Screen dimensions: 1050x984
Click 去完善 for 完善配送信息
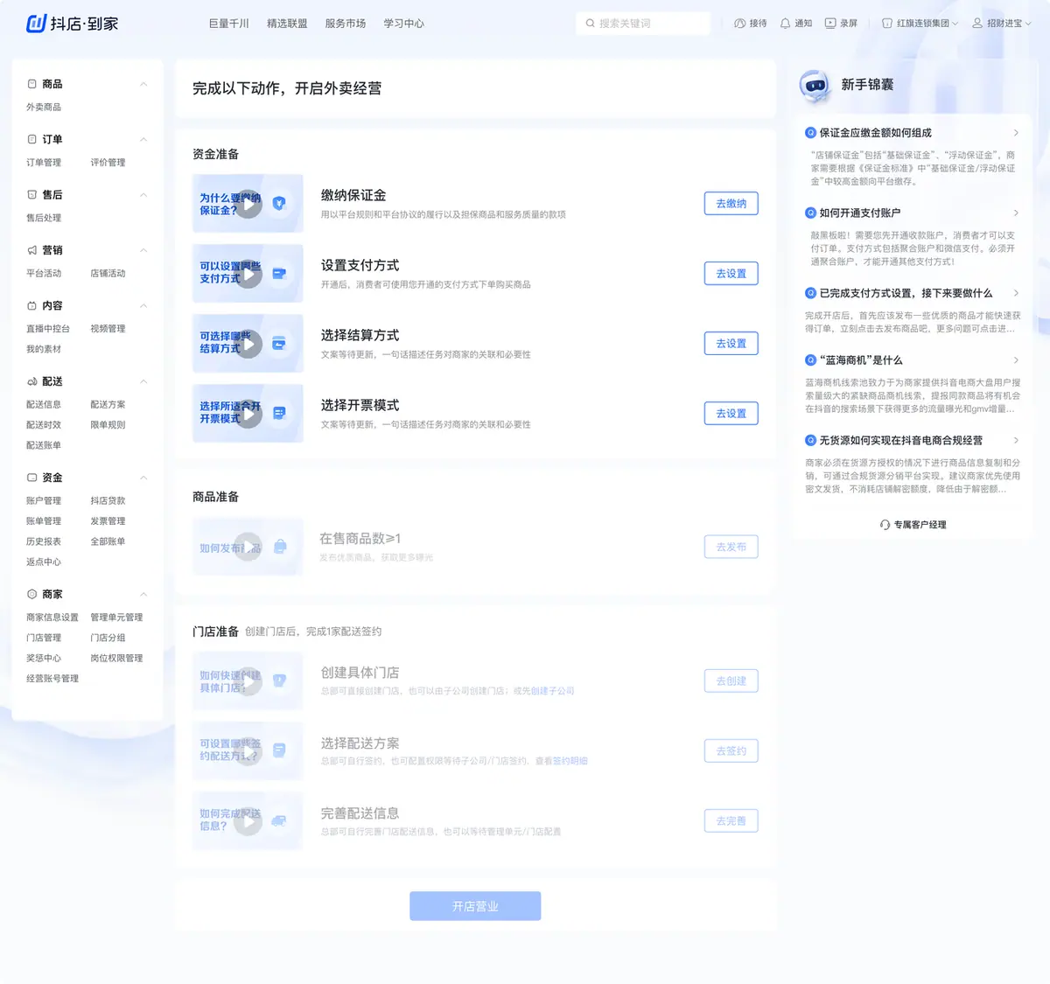[x=731, y=821]
